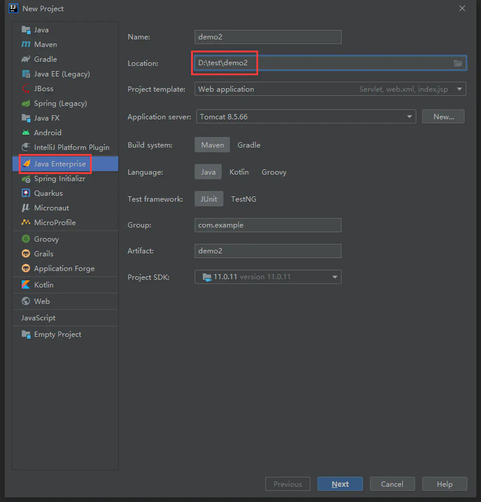The height and width of the screenshot is (502, 481).
Task: Click the JBoss icon
Action: 26,89
